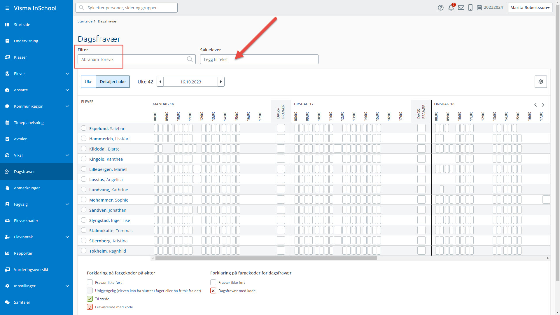Click Klasser sidebar icon
This screenshot has width=560, height=315.
[x=7, y=57]
